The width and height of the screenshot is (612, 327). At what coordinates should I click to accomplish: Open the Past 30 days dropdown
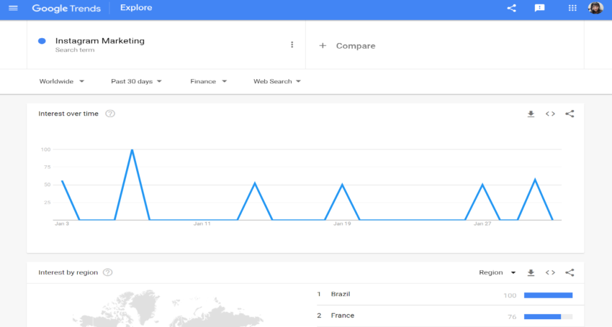tap(136, 81)
